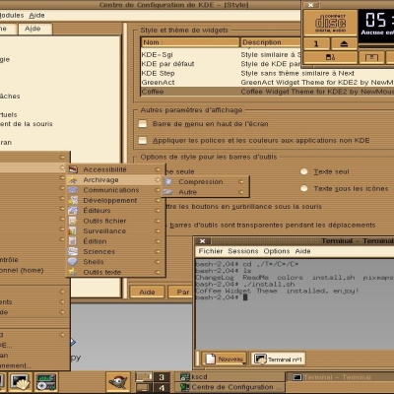The height and width of the screenshot is (394, 394).
Task: Launch GIMP from the Wilber panel icon
Action: click(x=118, y=382)
